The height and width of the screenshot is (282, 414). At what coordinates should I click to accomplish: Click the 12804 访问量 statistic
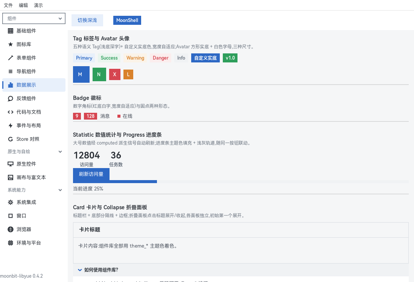[x=87, y=159]
